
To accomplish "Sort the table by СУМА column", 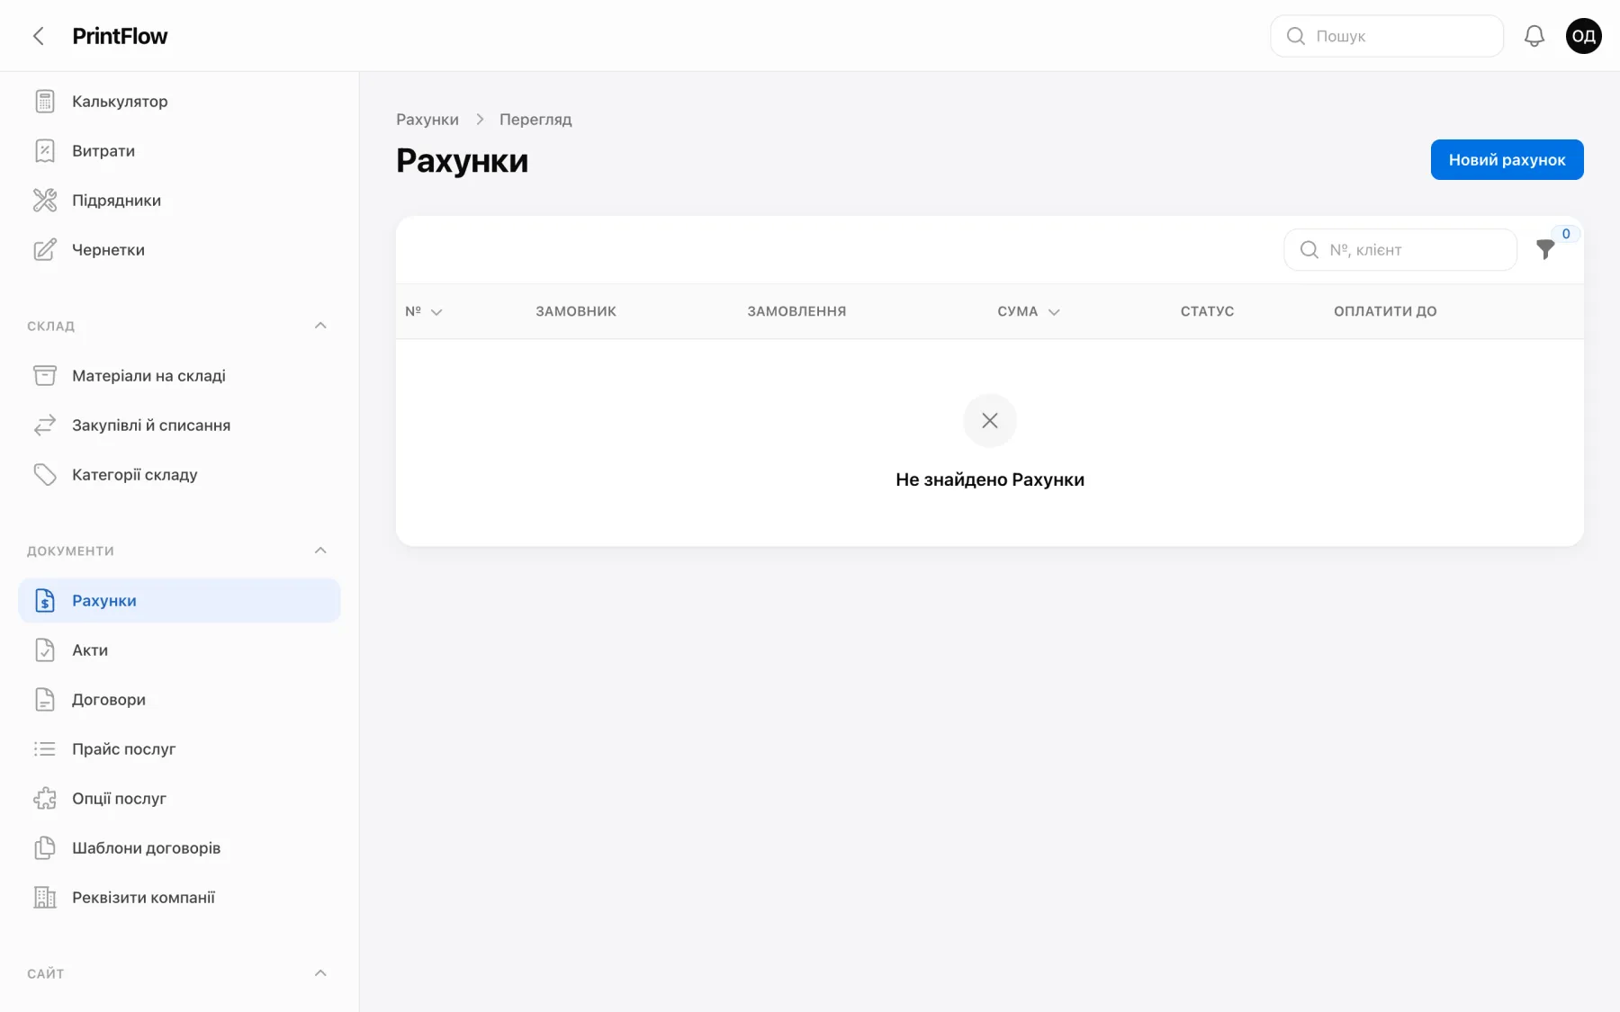I will pyautogui.click(x=1029, y=311).
